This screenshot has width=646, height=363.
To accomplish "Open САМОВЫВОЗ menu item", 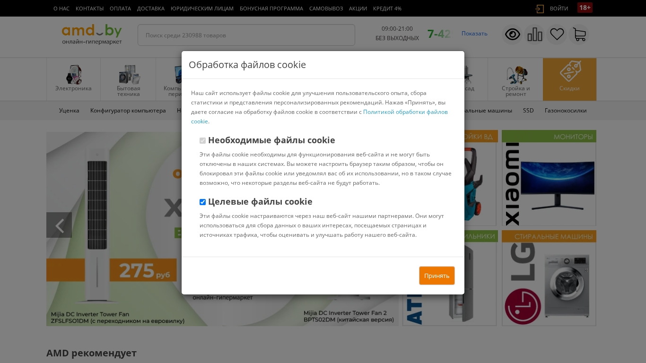I will click(x=326, y=9).
